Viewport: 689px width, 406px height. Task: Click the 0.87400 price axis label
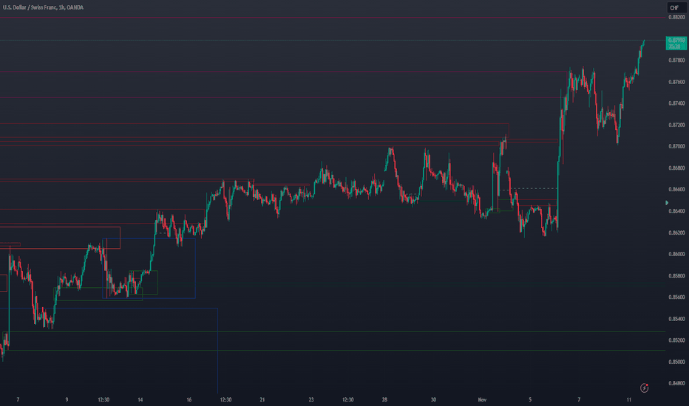click(676, 103)
